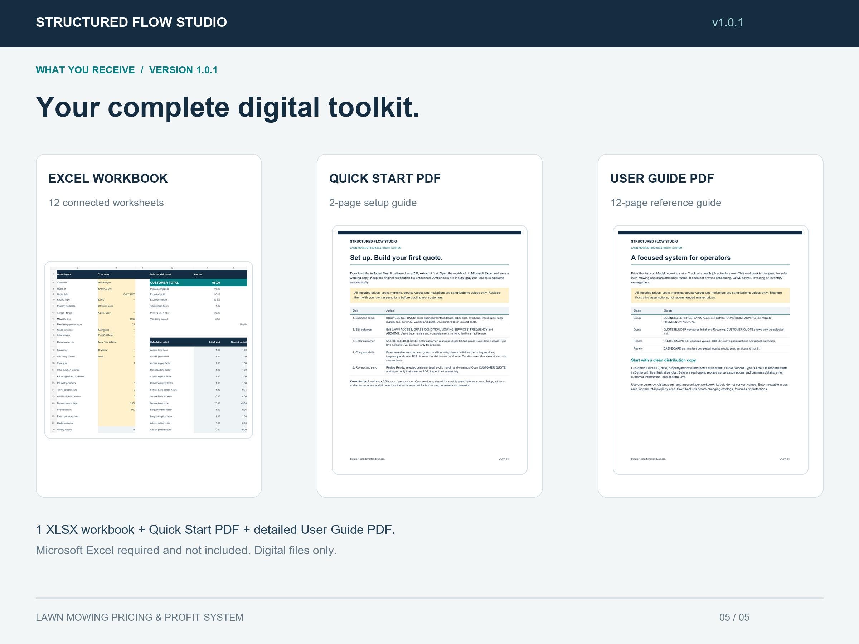This screenshot has width=859, height=644.
Task: Open the User Guide PDF page preview
Action: [710, 350]
